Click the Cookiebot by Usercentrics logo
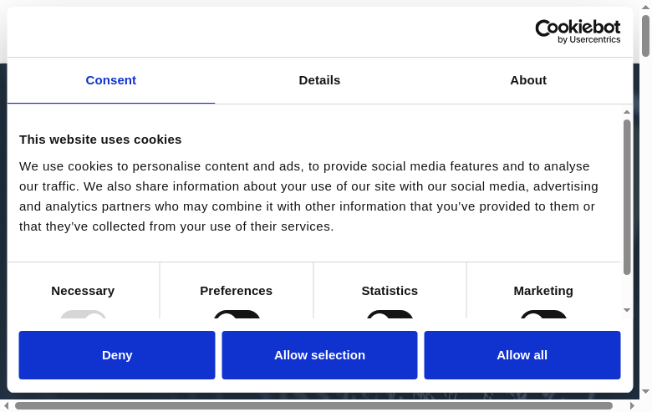The width and height of the screenshot is (652, 412). coord(578,32)
